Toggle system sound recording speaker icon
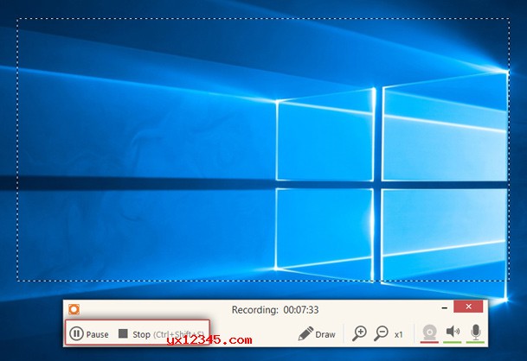 (453, 333)
